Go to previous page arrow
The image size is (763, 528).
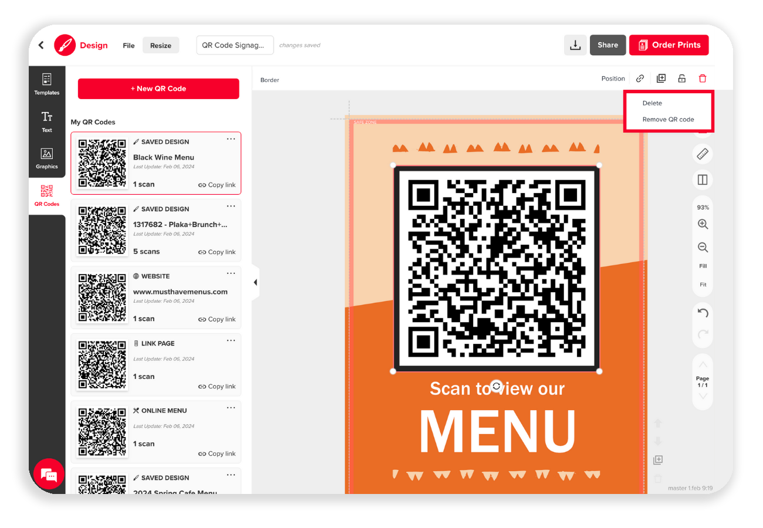pos(703,365)
